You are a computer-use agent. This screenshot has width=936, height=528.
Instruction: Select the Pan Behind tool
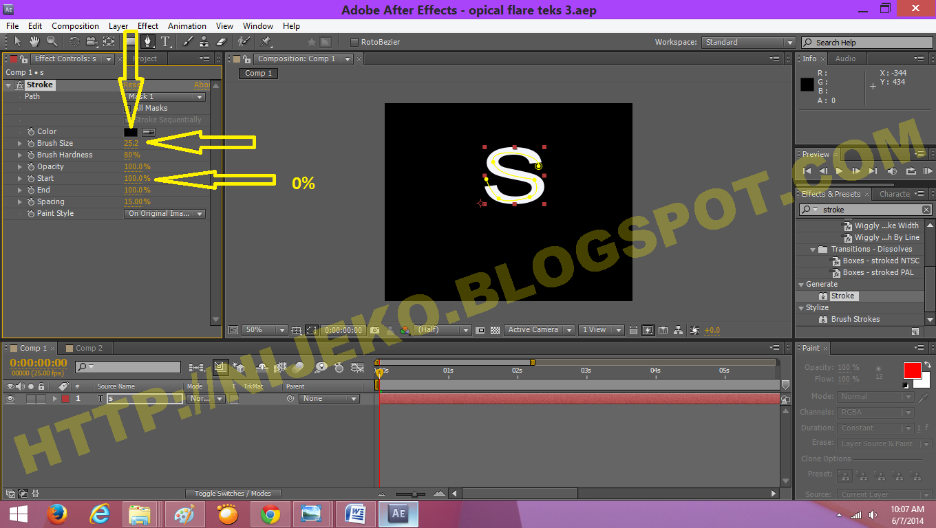coord(109,42)
